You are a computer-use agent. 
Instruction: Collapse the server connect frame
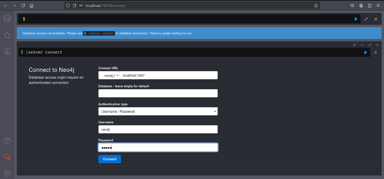(362, 45)
